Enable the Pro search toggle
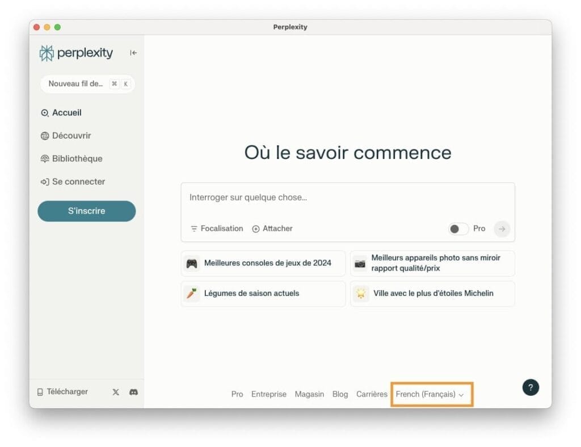 (458, 228)
